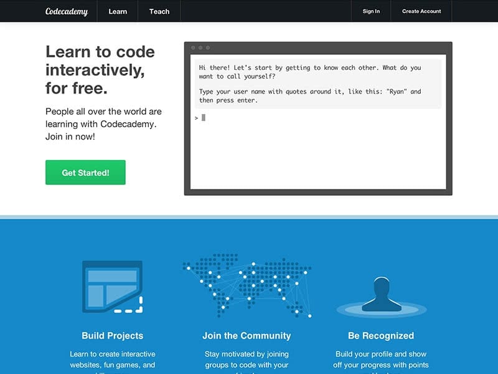Click the Build Projects layout icon
Screen dimensions: 498x374
pyautogui.click(x=113, y=287)
